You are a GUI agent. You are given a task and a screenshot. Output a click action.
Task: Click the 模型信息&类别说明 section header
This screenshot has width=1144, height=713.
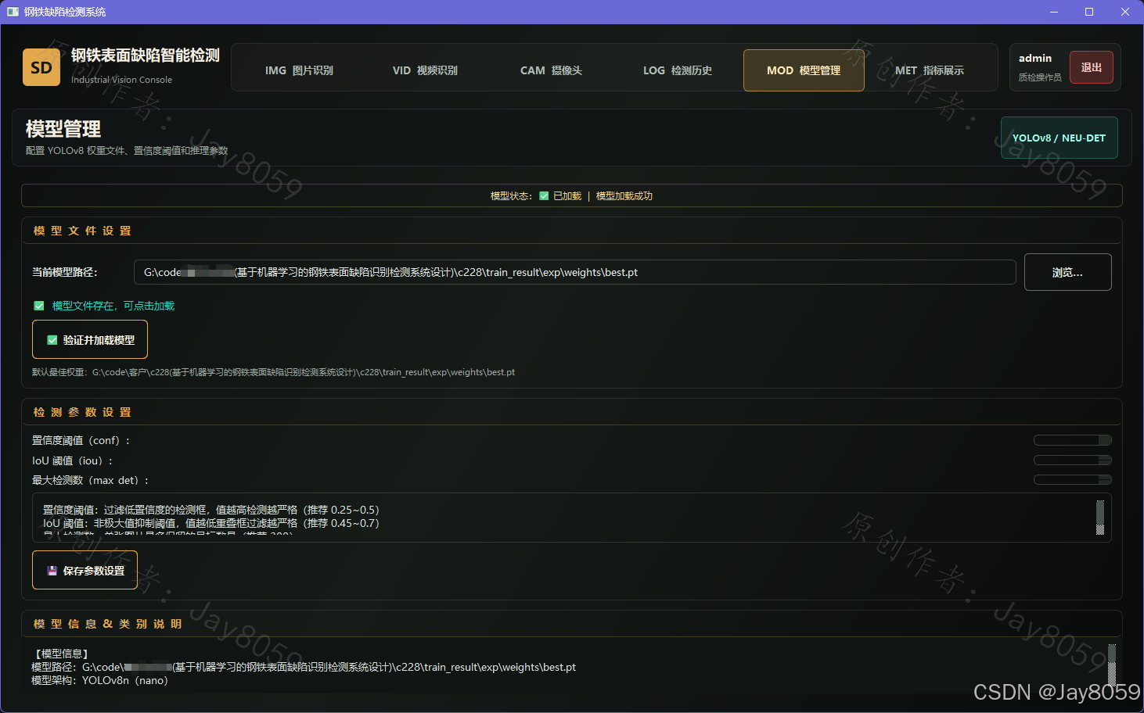pos(107,624)
